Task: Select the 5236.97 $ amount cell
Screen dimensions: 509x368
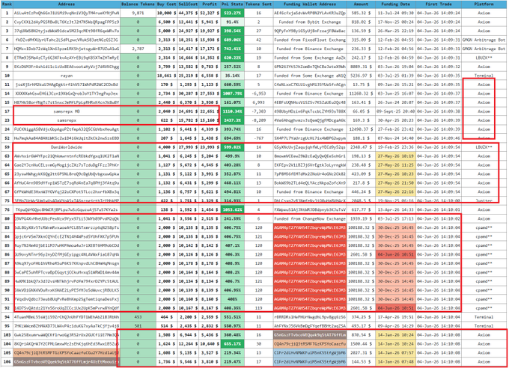Action: [x=361, y=76]
